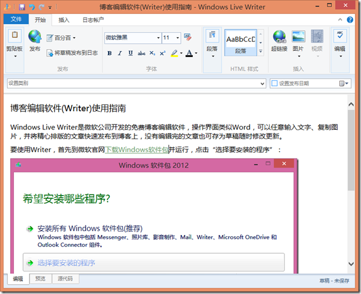Click the 超链接 hyperlink icon
361x294 pixels.
click(x=279, y=36)
